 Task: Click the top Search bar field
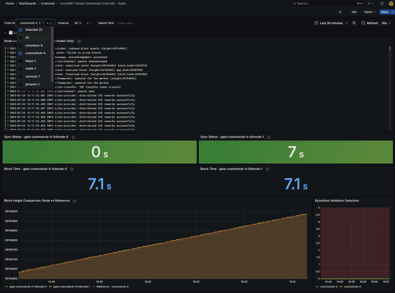[x=327, y=3]
